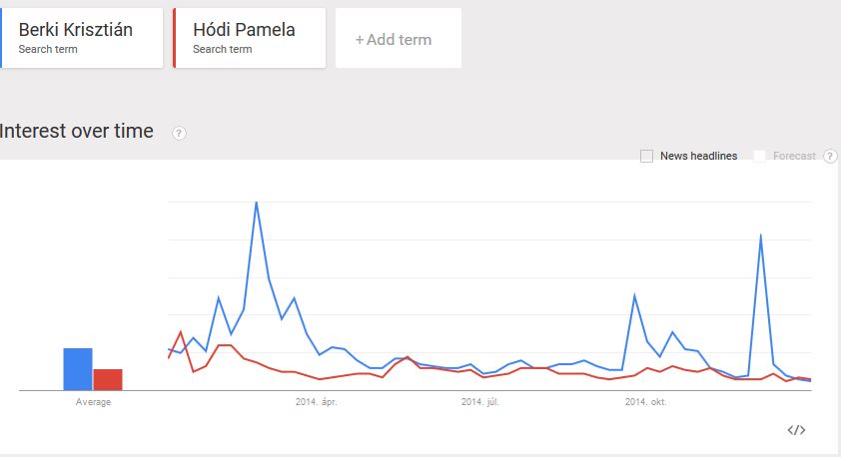This screenshot has width=841, height=457.
Task: Click the embed code icon
Action: pyautogui.click(x=796, y=430)
